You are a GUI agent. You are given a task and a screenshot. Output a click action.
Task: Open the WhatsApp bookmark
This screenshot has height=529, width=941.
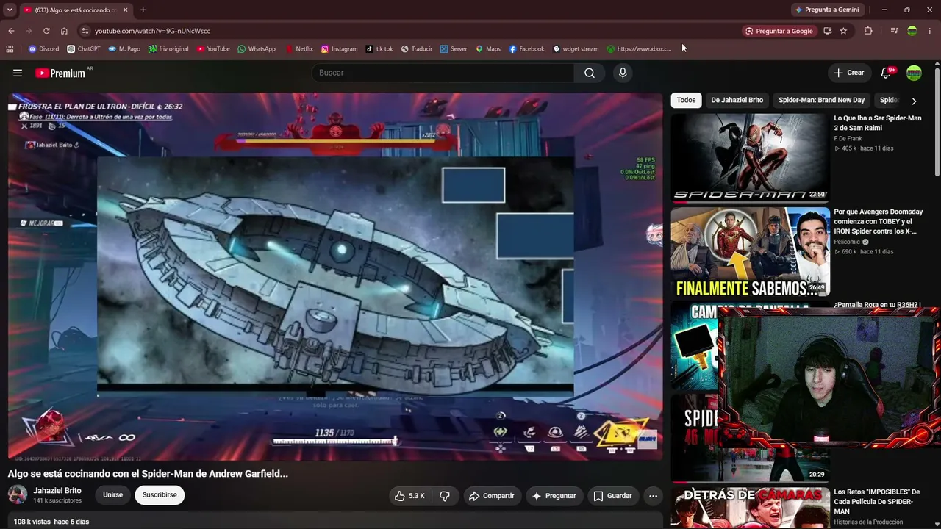257,49
